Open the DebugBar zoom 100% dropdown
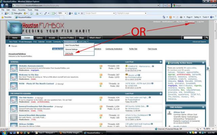The width and height of the screenshot is (217, 135). coord(65,13)
